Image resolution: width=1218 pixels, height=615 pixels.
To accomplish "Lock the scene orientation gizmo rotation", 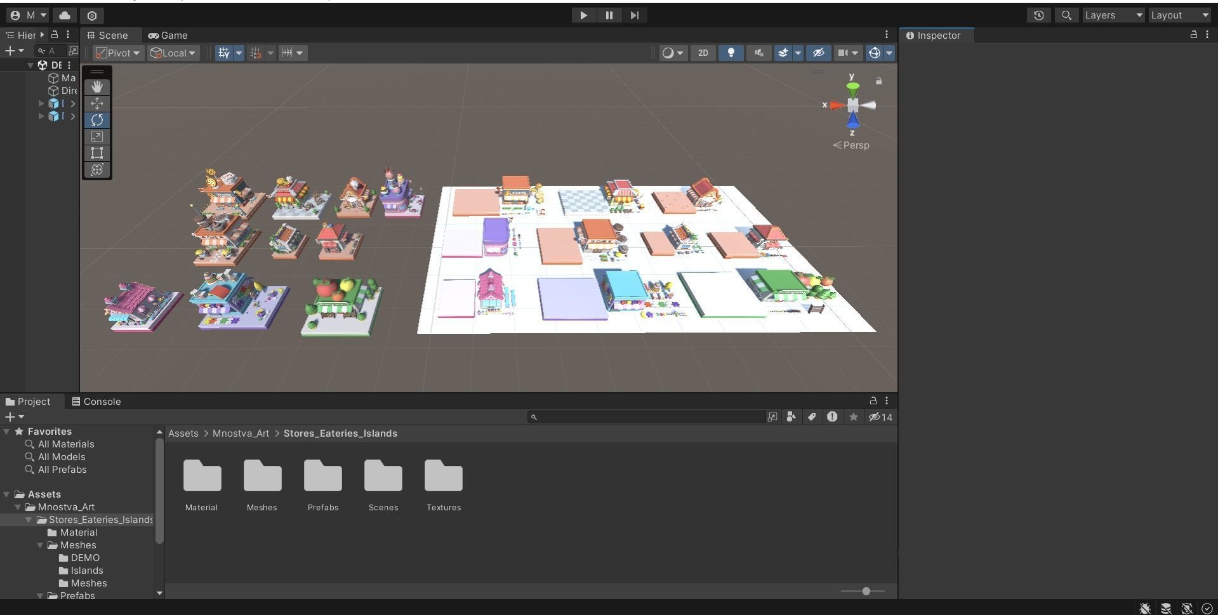I will click(879, 81).
